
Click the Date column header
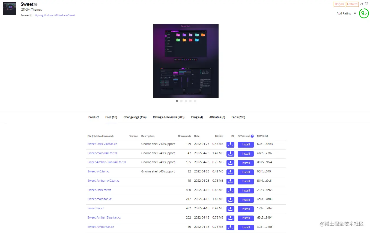(197, 136)
